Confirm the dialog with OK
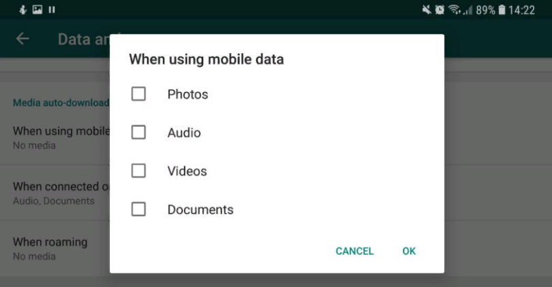This screenshot has height=287, width=552. click(x=409, y=251)
